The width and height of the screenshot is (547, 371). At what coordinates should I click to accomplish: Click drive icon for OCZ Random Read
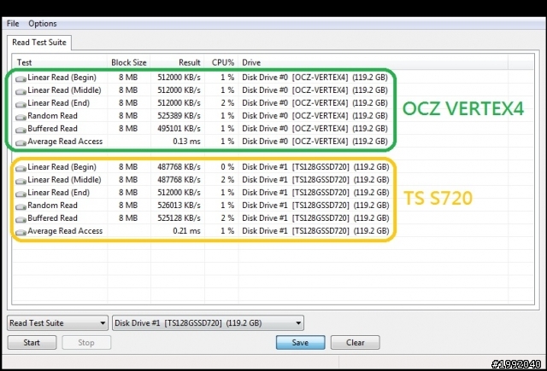point(21,118)
